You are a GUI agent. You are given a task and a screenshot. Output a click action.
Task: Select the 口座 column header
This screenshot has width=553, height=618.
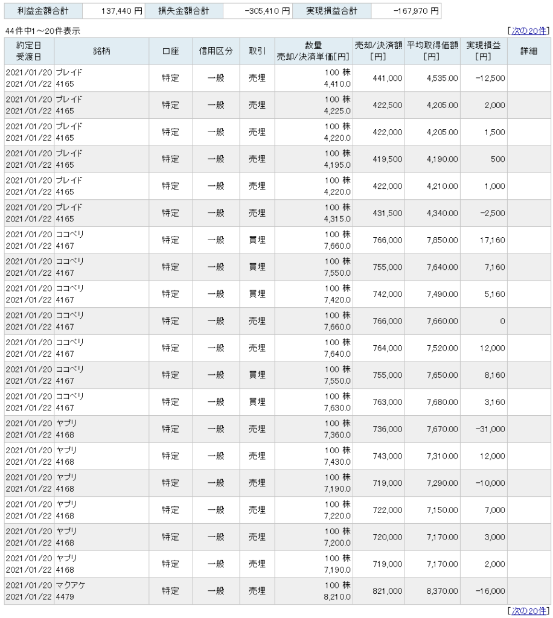click(x=171, y=51)
